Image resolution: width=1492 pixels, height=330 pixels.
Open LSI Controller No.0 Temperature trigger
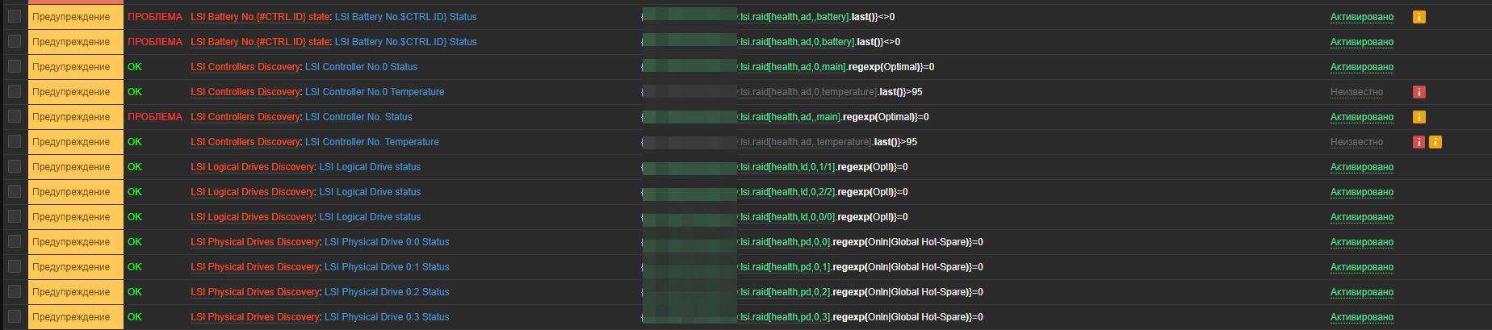(375, 92)
